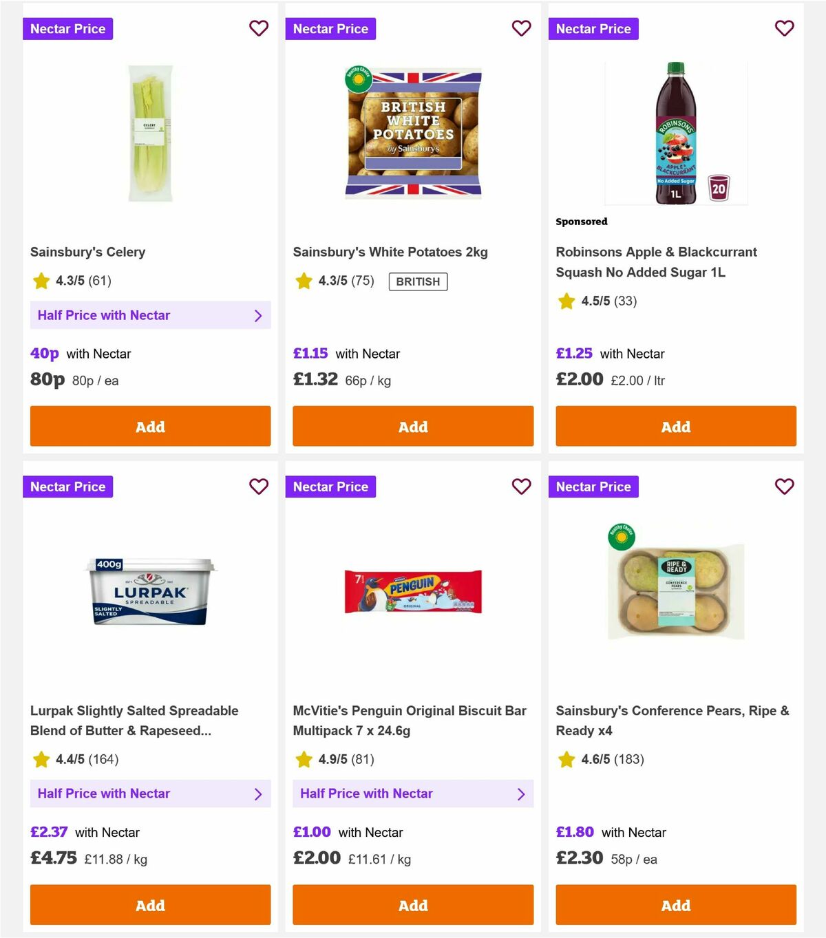This screenshot has height=938, width=826.
Task: Open Robinsons Squash No Added Sugar listing
Action: click(x=656, y=262)
